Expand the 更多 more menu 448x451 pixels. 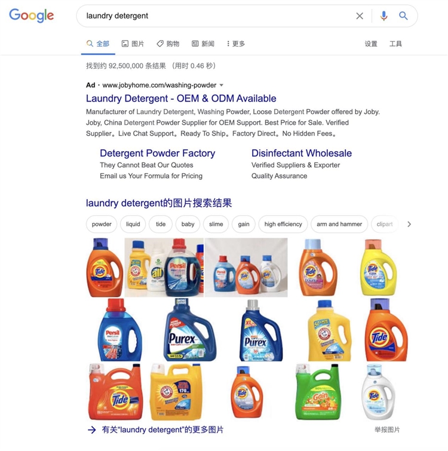236,44
